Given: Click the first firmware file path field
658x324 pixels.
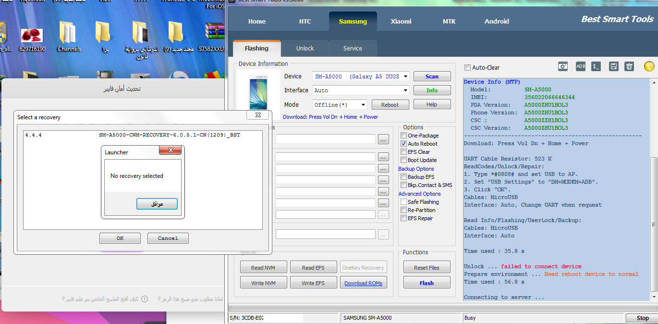Looking at the screenshot, I should tap(325, 139).
